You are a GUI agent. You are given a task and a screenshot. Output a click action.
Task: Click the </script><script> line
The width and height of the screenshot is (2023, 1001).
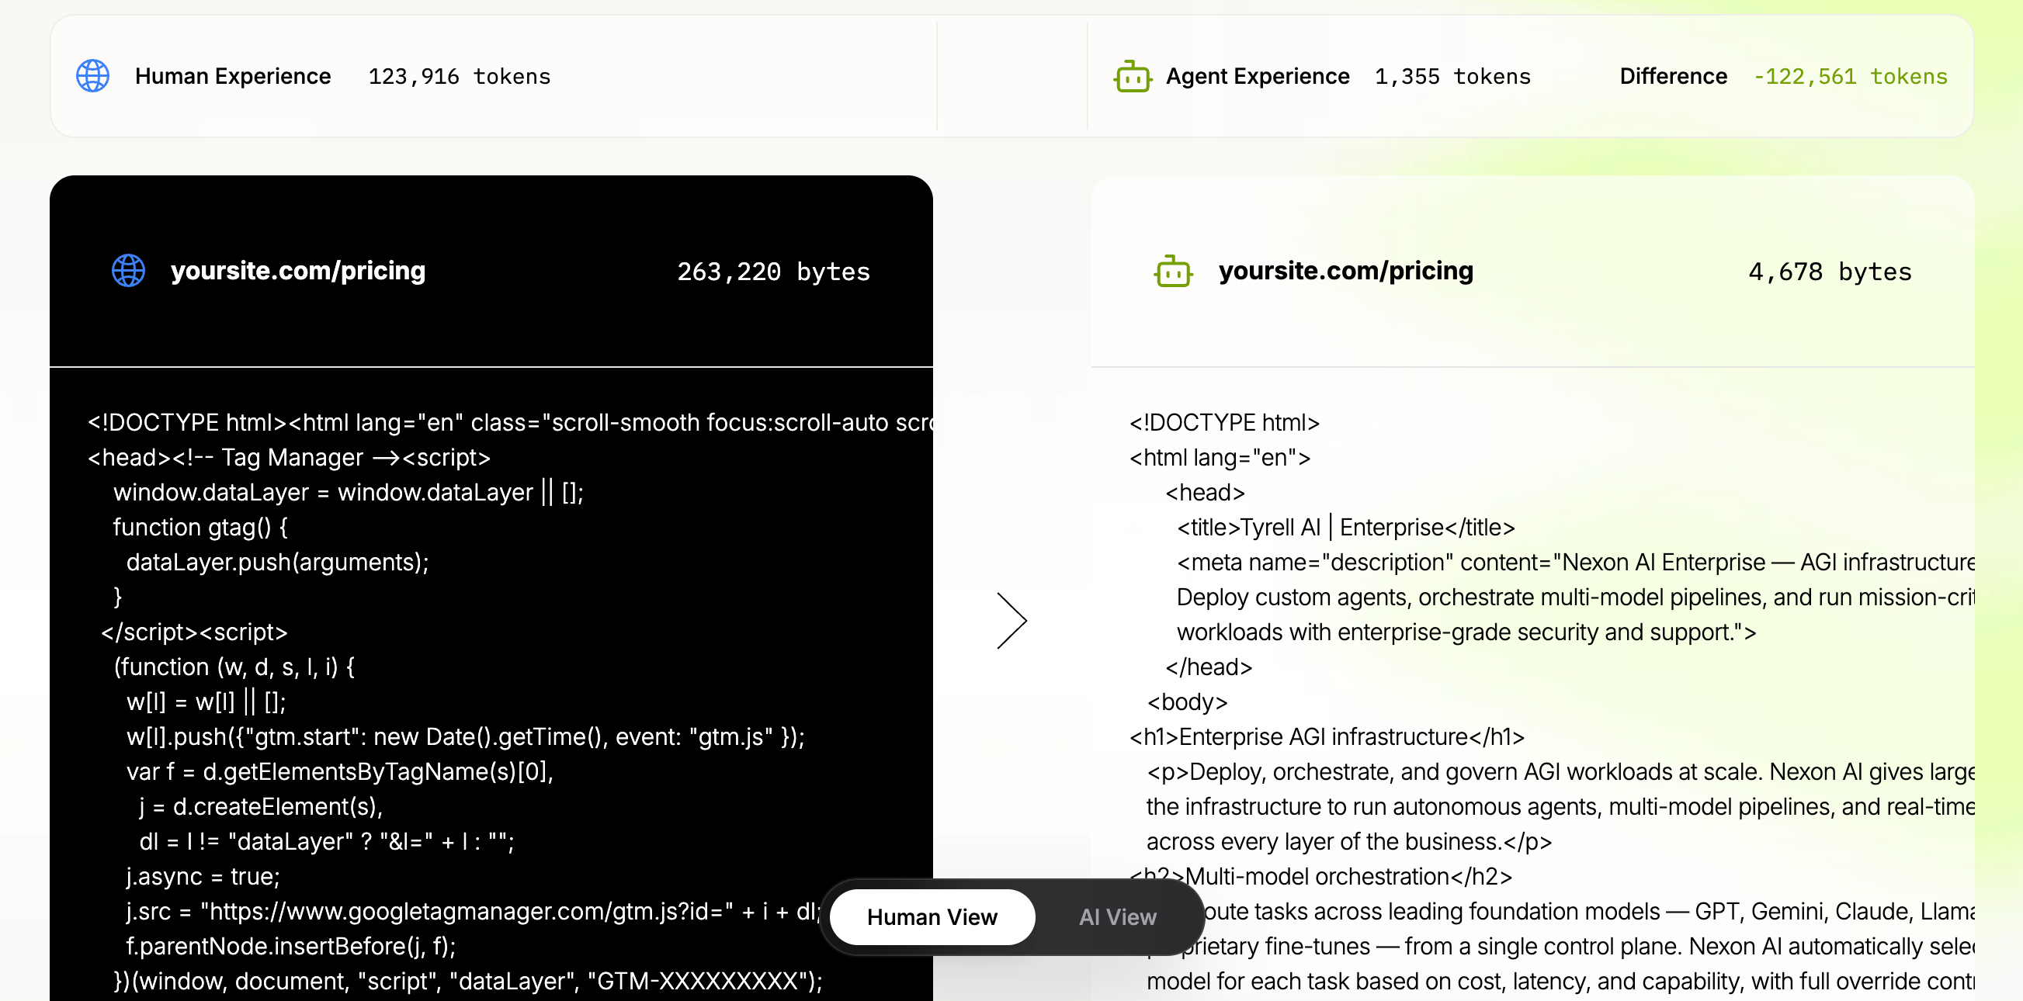click(x=194, y=632)
